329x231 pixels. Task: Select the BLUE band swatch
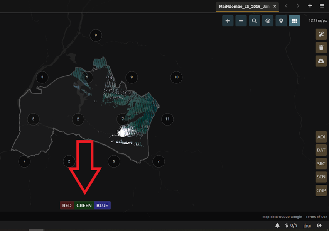102,206
